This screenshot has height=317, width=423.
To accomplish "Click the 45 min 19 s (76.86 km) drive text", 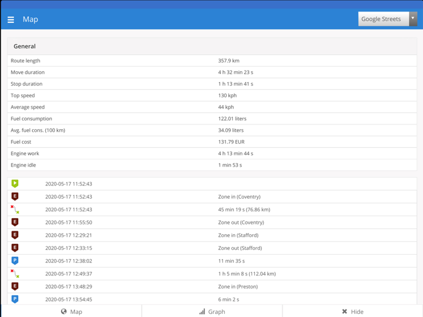I will 244,210.
